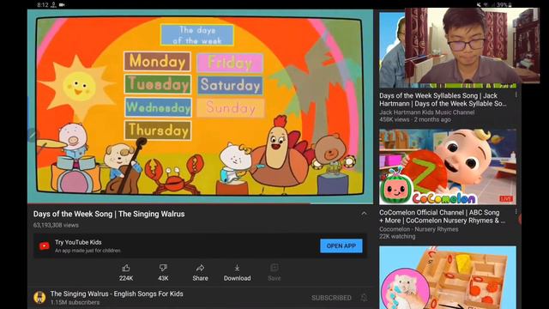Click Cocomelon - Nursery Rhymes channel name

coord(419,229)
